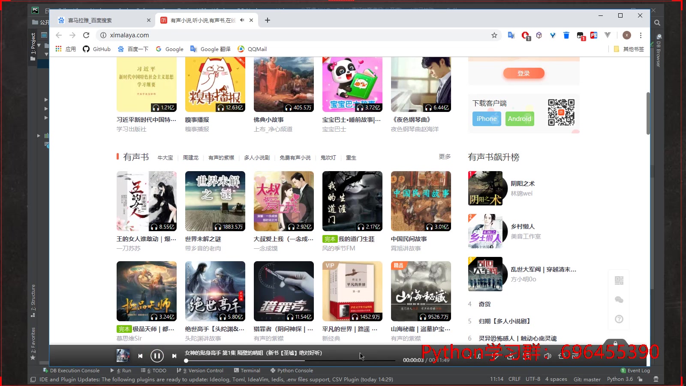
Task: Change the UTF-8 file encoding
Action: [533, 379]
